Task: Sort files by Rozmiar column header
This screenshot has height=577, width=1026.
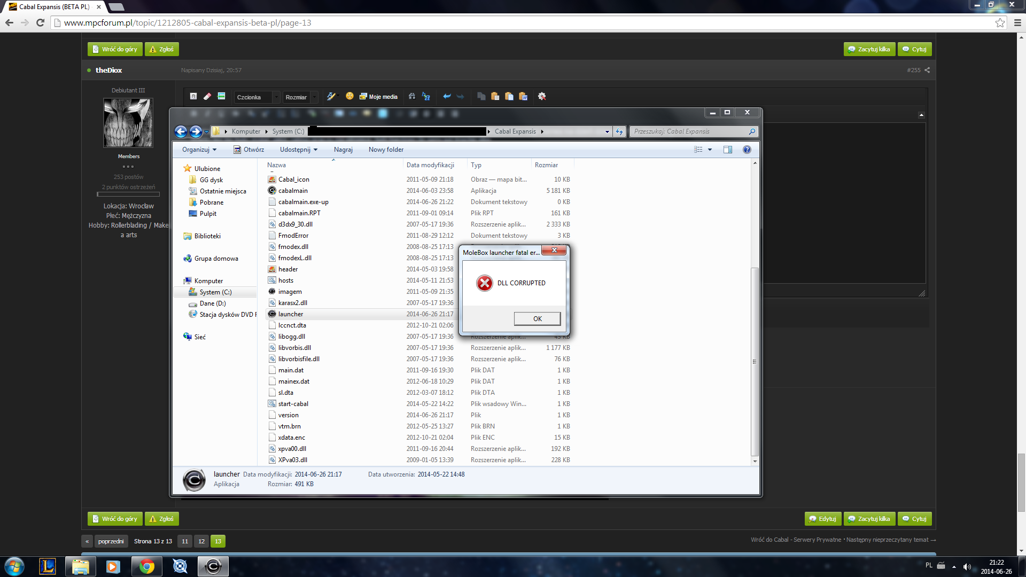Action: pos(553,165)
